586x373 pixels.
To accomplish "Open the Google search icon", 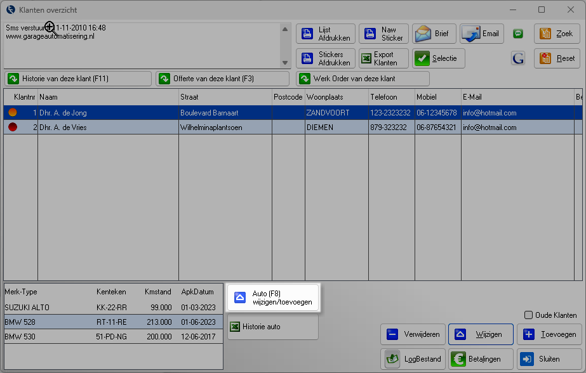I will tap(518, 58).
